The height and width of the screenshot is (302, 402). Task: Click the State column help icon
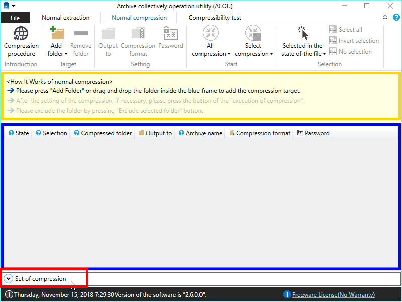(11, 133)
